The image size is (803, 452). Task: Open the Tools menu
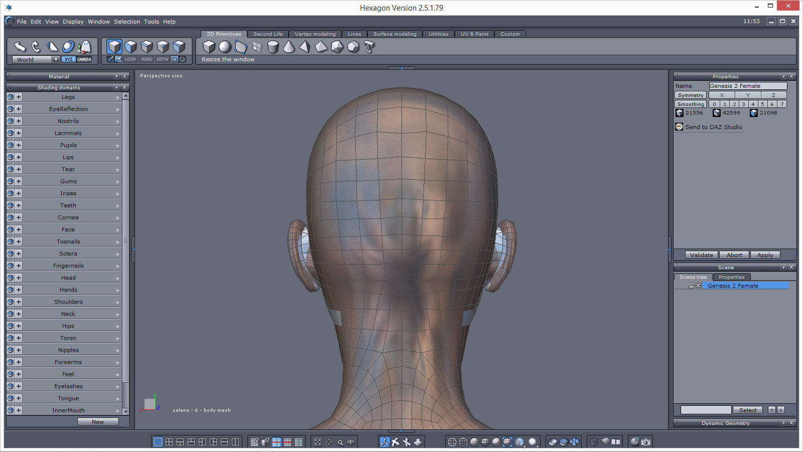tap(152, 22)
